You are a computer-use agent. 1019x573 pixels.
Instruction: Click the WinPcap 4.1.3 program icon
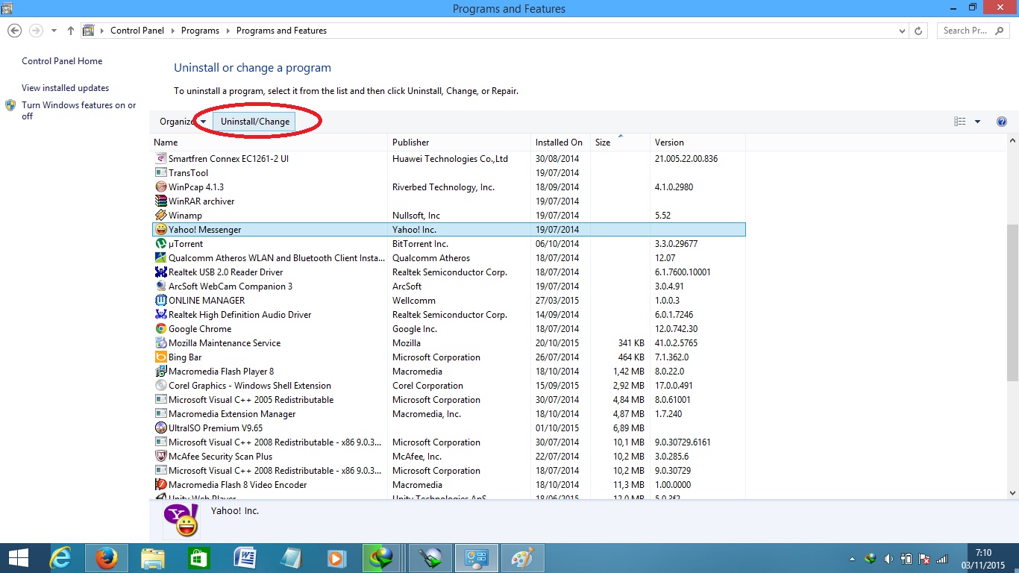(x=160, y=187)
